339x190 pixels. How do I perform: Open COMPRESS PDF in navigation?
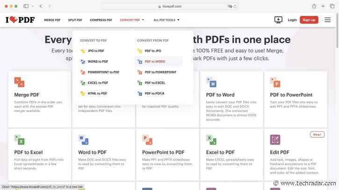click(x=101, y=20)
